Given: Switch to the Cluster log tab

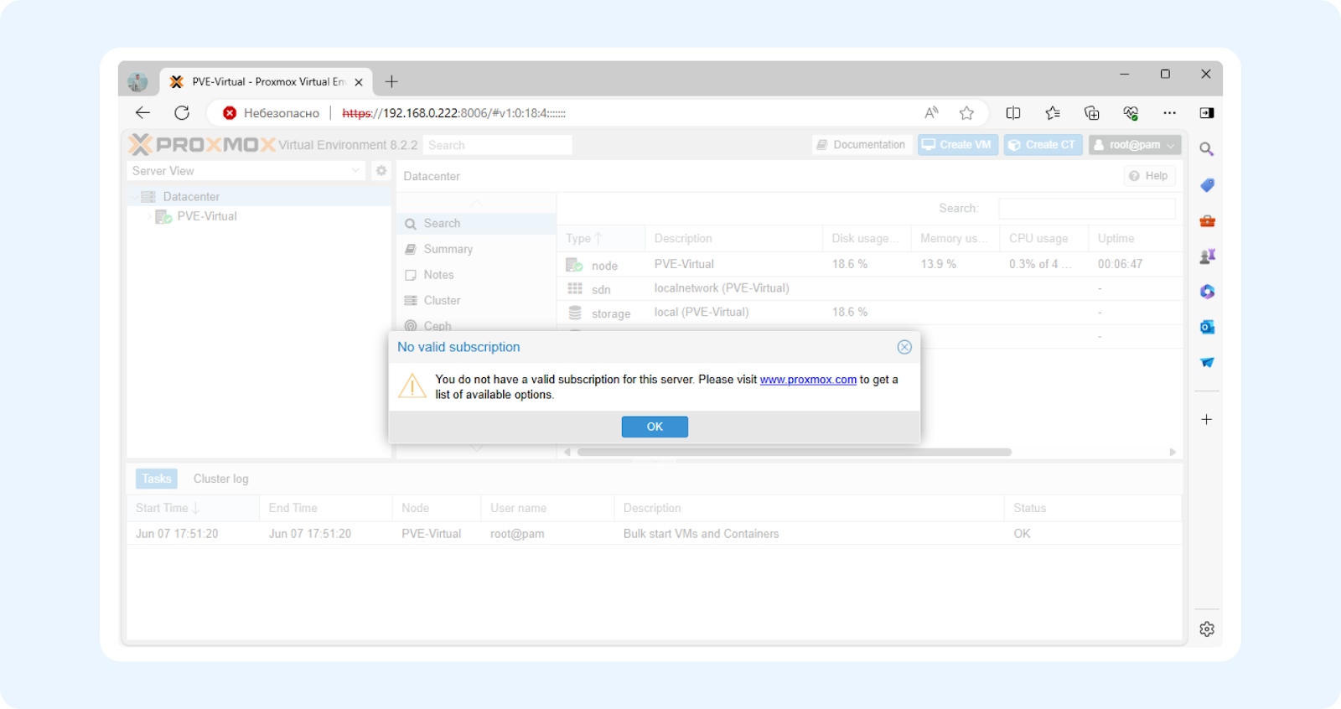Looking at the screenshot, I should point(221,479).
